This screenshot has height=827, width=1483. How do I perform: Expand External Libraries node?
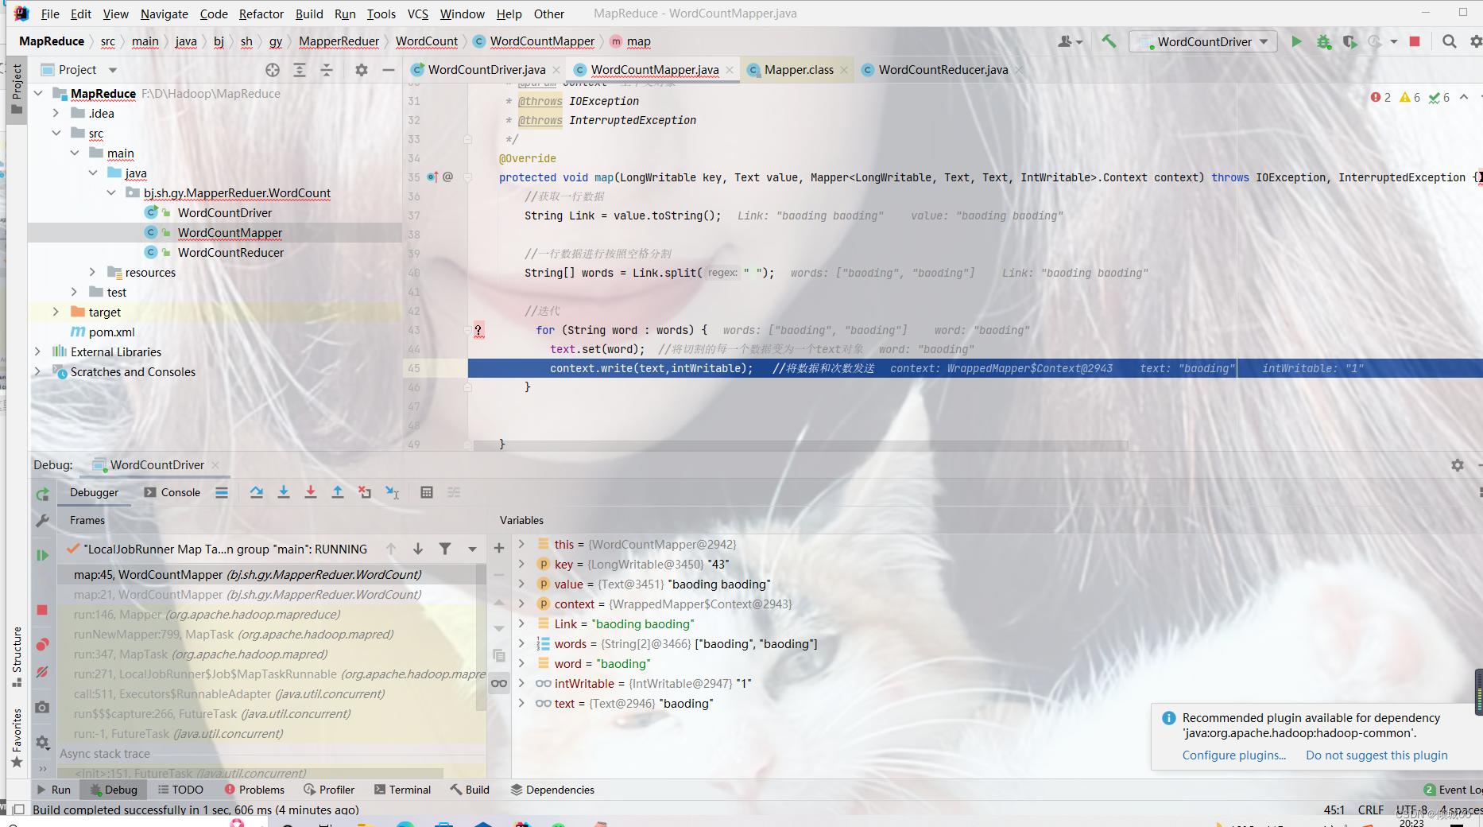pyautogui.click(x=37, y=351)
